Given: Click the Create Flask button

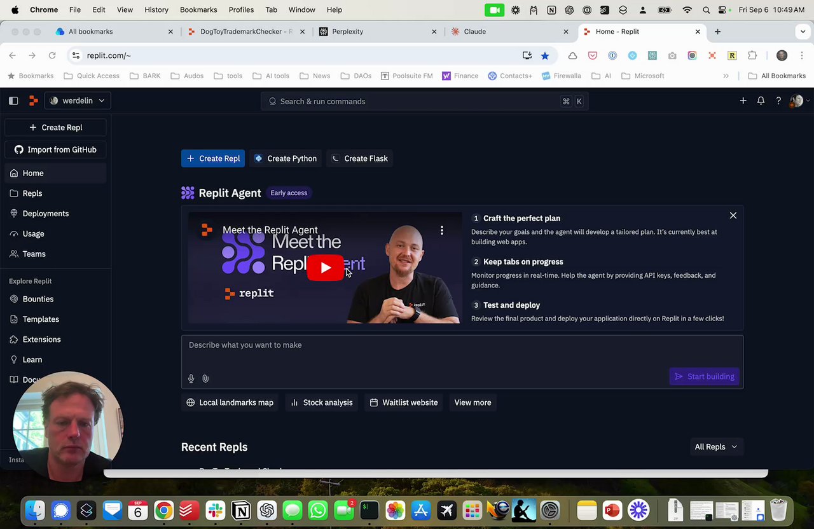Looking at the screenshot, I should tap(360, 158).
